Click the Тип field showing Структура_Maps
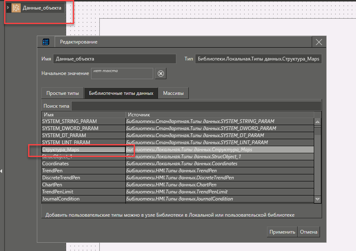Image resolution: width=356 pixels, height=251 pixels. coord(259,59)
